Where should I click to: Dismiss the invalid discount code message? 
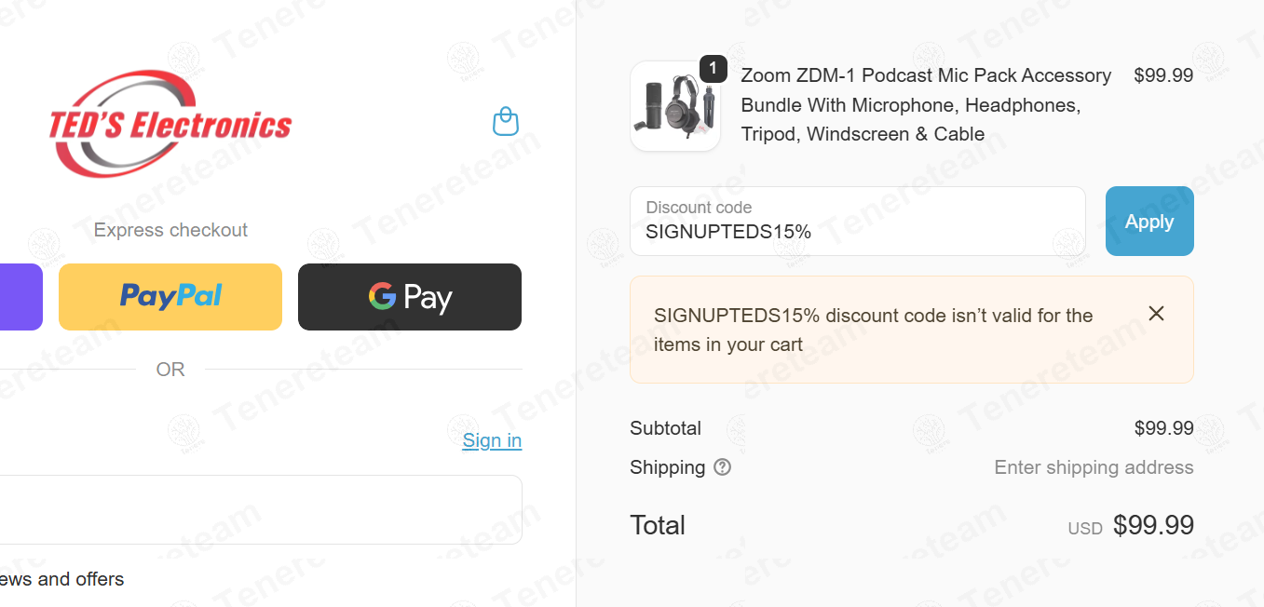[1156, 314]
